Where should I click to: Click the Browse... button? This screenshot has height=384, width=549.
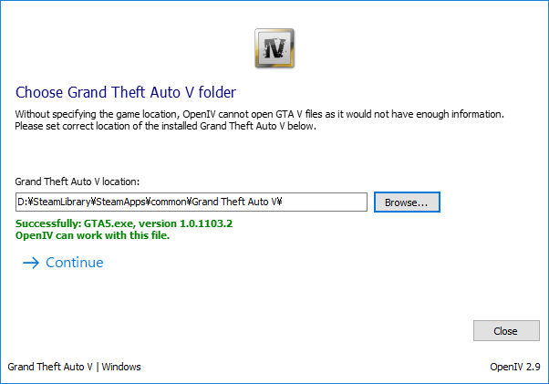coord(407,202)
